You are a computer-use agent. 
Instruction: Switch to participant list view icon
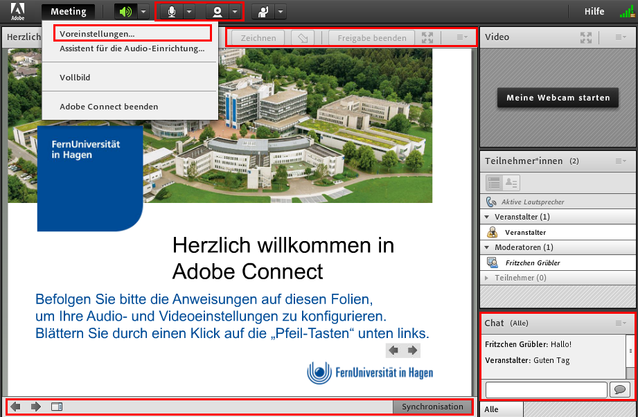pyautogui.click(x=494, y=183)
